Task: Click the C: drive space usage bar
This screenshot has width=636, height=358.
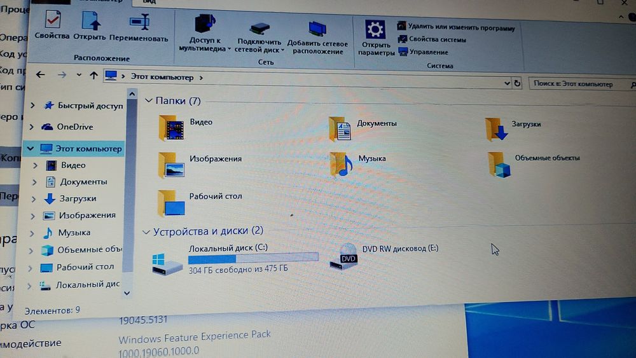Action: click(x=254, y=258)
